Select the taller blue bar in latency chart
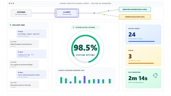 click(98, 81)
